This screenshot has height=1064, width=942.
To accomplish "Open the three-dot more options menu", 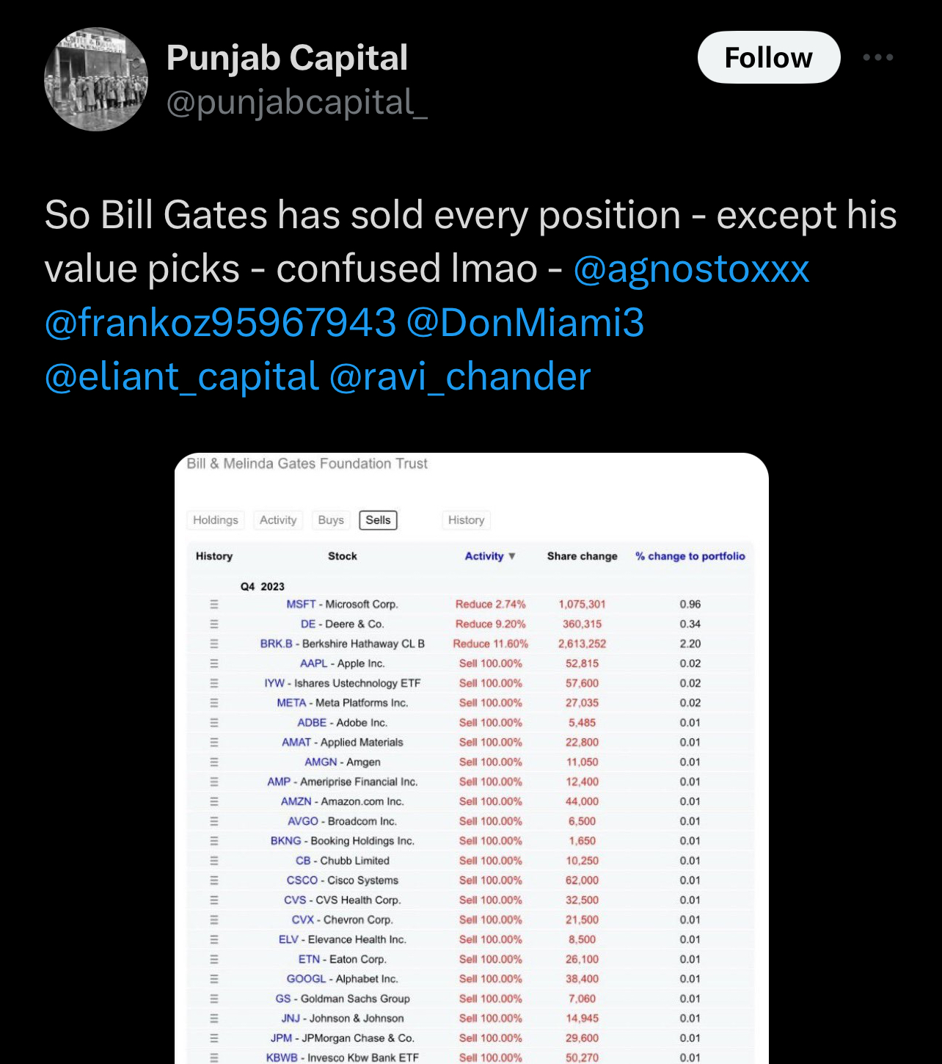I will pyautogui.click(x=877, y=57).
